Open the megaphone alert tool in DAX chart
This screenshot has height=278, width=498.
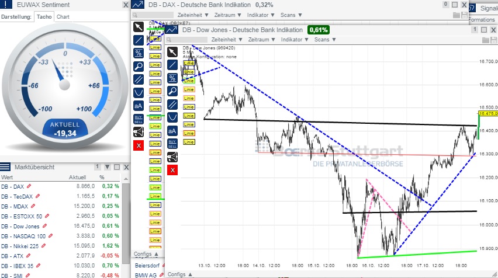point(138,132)
